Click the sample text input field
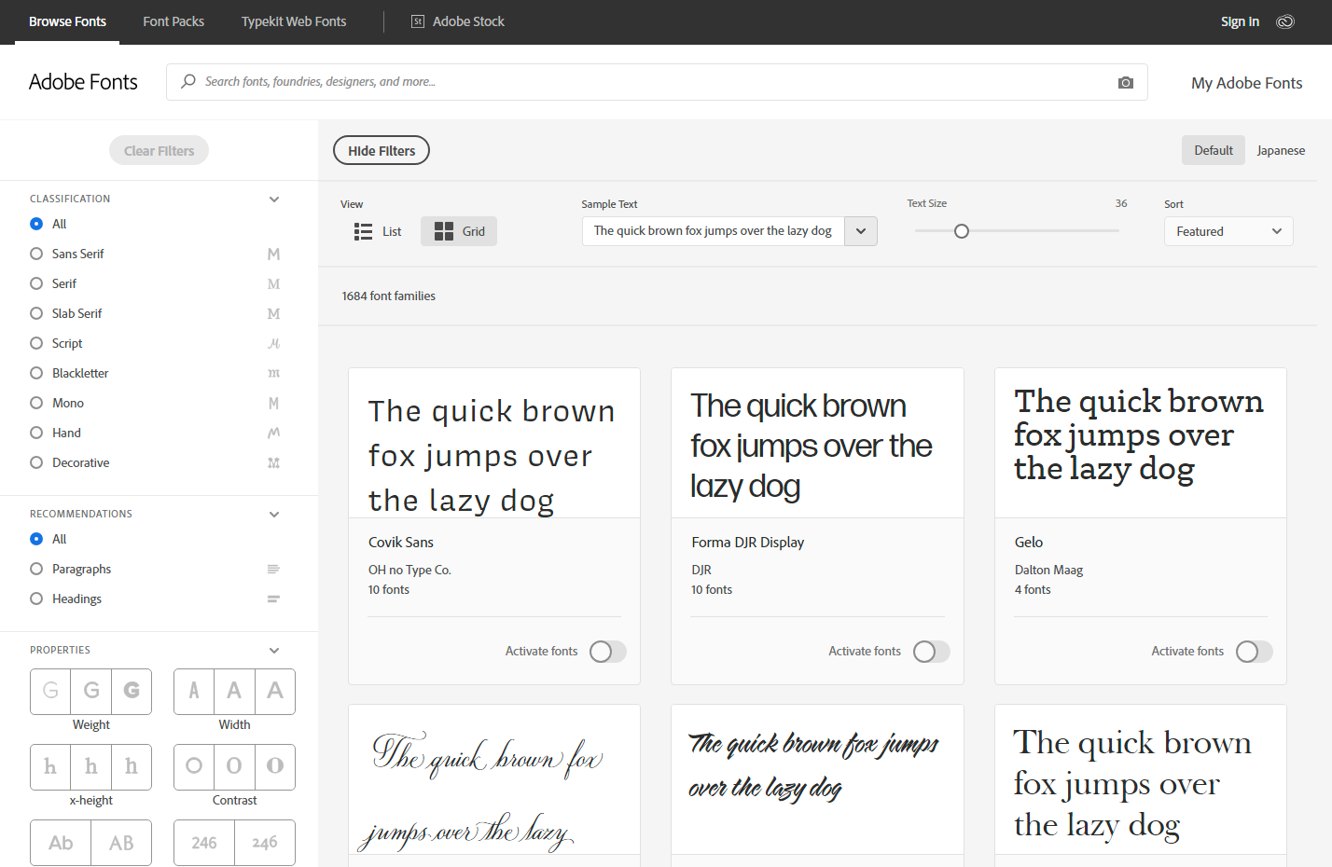The width and height of the screenshot is (1332, 867). [x=714, y=231]
